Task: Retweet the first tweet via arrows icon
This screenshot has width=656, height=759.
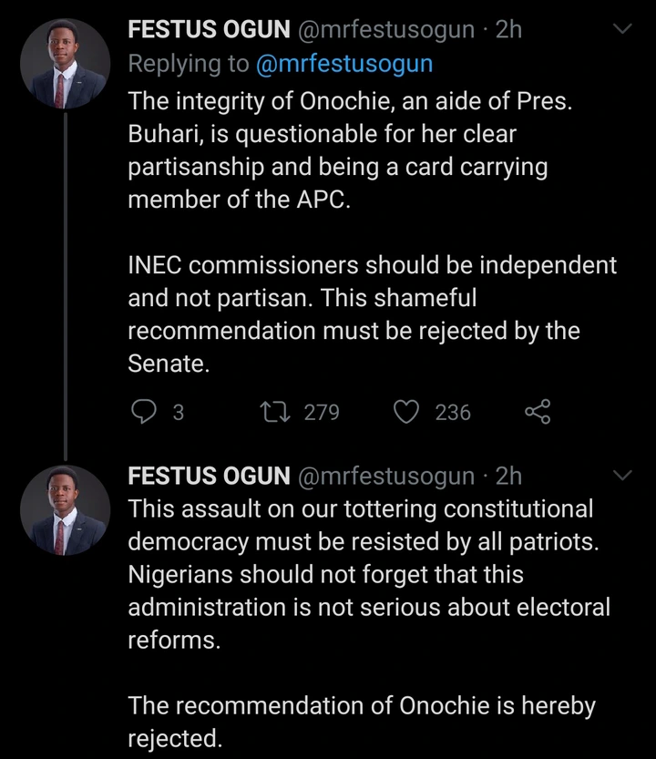Action: pos(273,413)
